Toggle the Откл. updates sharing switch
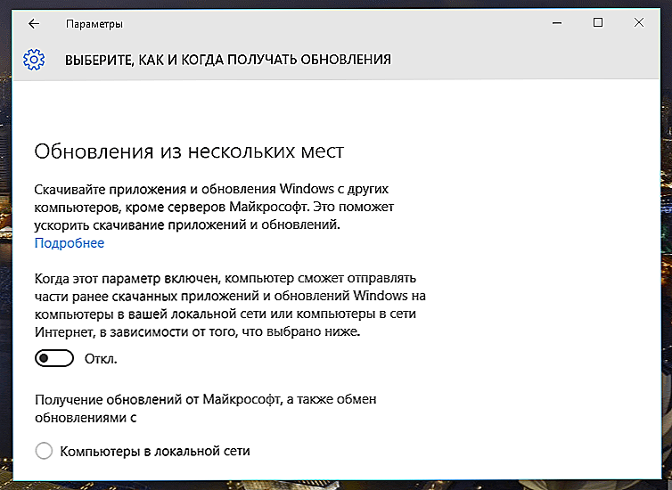This screenshot has width=672, height=490. [x=54, y=358]
